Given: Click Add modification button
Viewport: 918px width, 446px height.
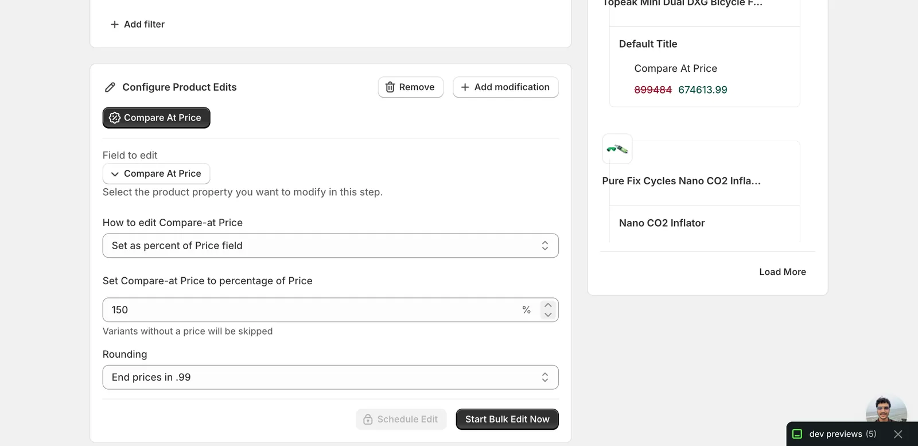Looking at the screenshot, I should click(505, 87).
